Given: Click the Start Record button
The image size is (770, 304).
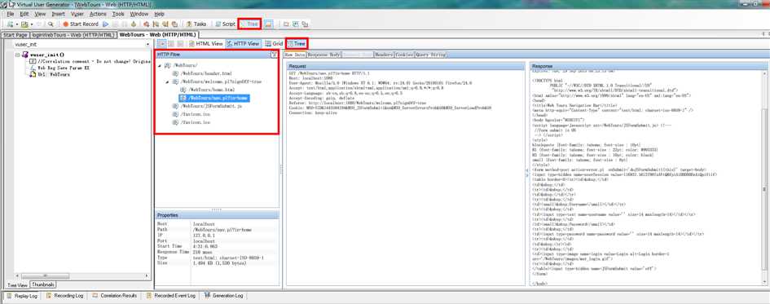Looking at the screenshot, I should (81, 24).
